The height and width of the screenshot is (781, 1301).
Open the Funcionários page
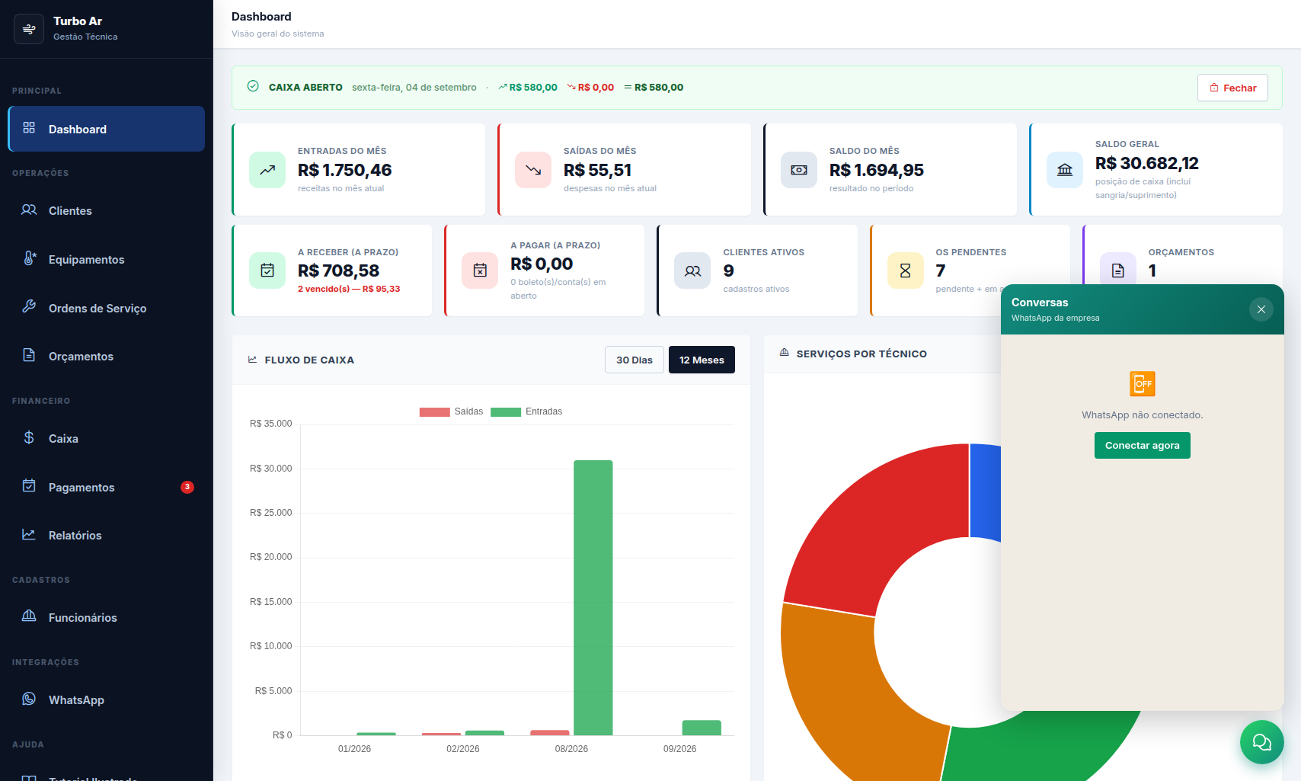(107, 617)
